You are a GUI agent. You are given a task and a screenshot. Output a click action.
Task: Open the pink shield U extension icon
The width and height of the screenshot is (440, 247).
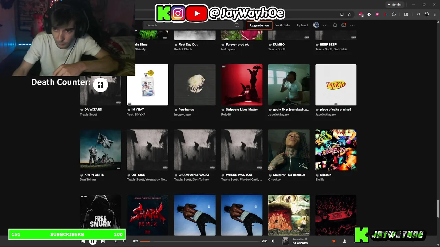(x=377, y=14)
